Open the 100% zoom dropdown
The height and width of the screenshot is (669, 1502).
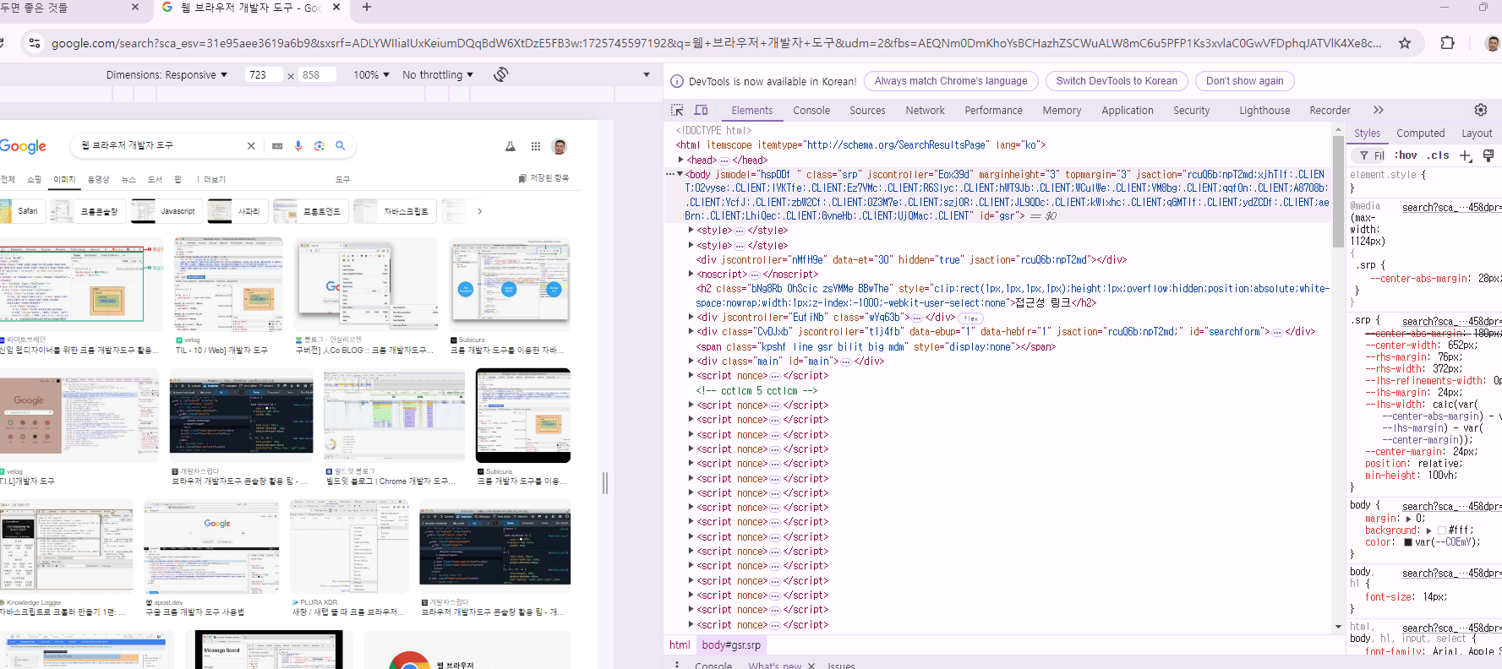[x=371, y=74]
